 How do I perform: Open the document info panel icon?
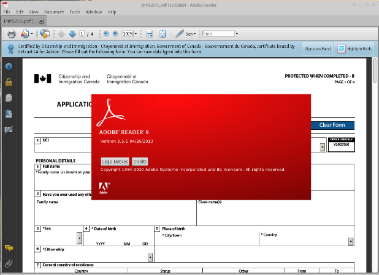tap(9, 66)
